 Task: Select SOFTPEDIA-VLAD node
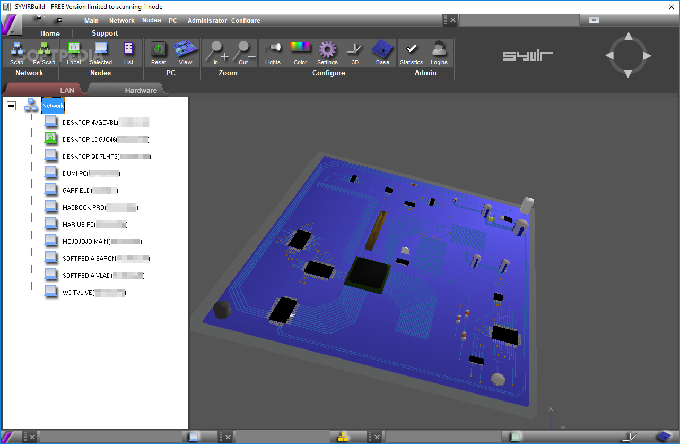(103, 276)
